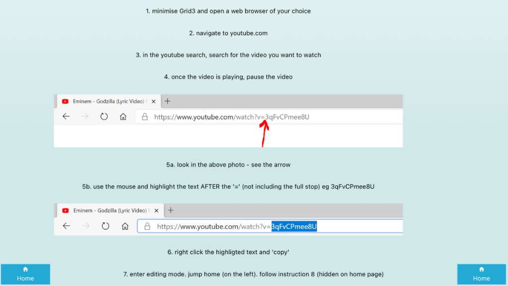Close the Eminem tab in upper screenshot
Screen dimensions: 508x286
pos(153,101)
